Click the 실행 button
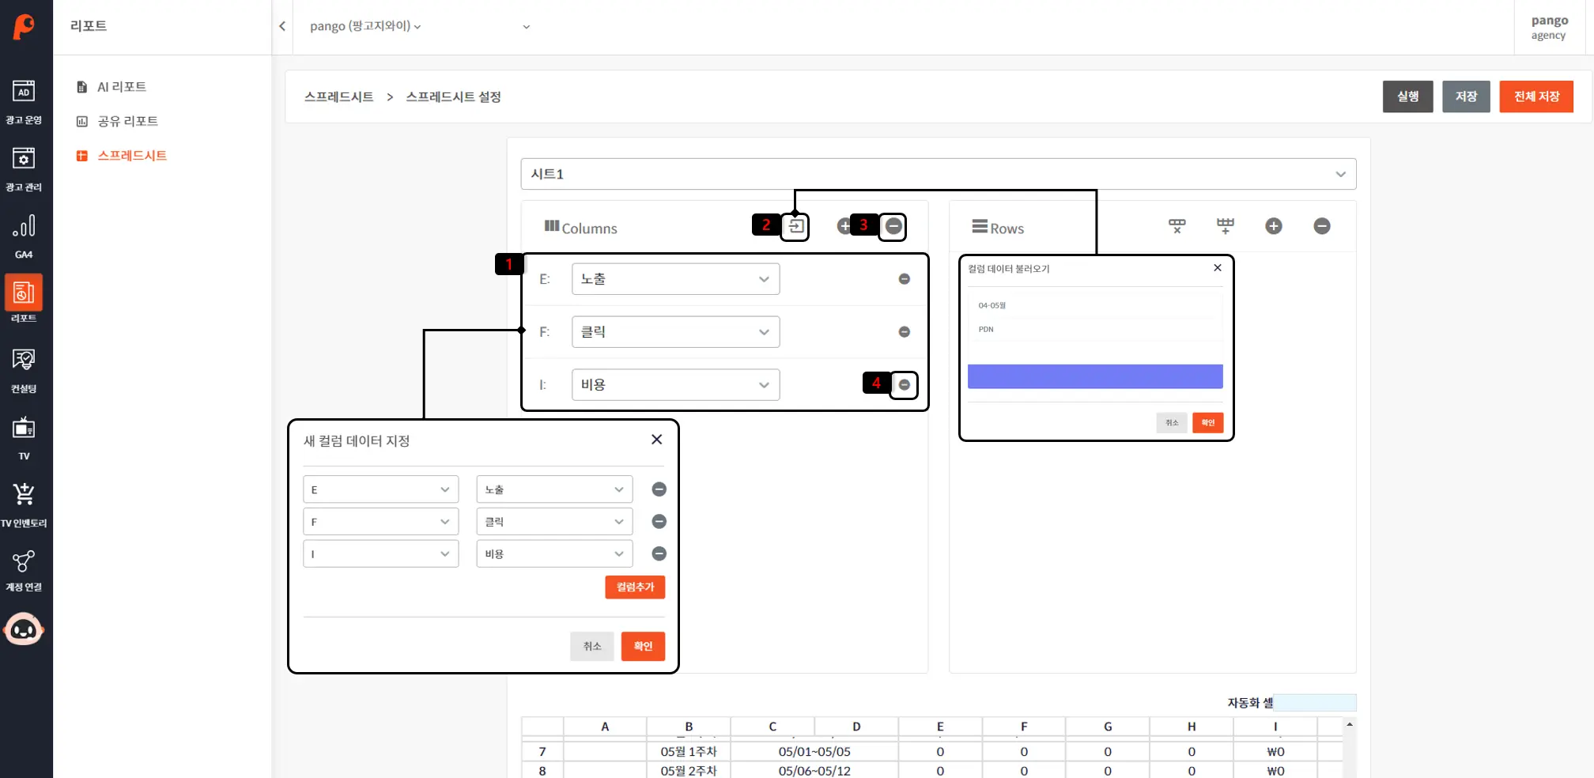 point(1407,96)
